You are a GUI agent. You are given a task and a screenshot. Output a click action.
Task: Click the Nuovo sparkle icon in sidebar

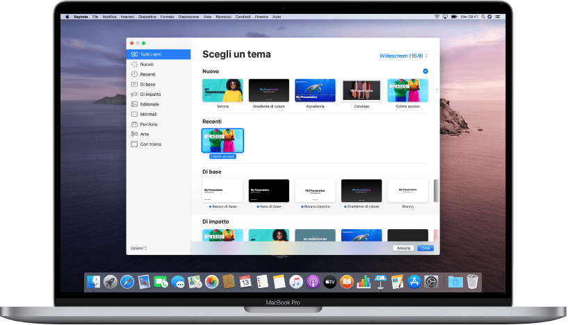[134, 65]
